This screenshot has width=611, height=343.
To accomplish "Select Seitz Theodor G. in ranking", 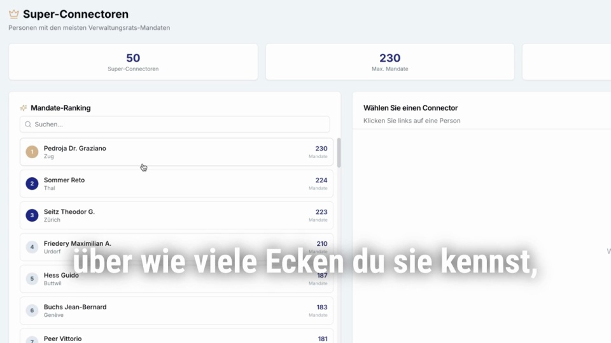I will 176,215.
